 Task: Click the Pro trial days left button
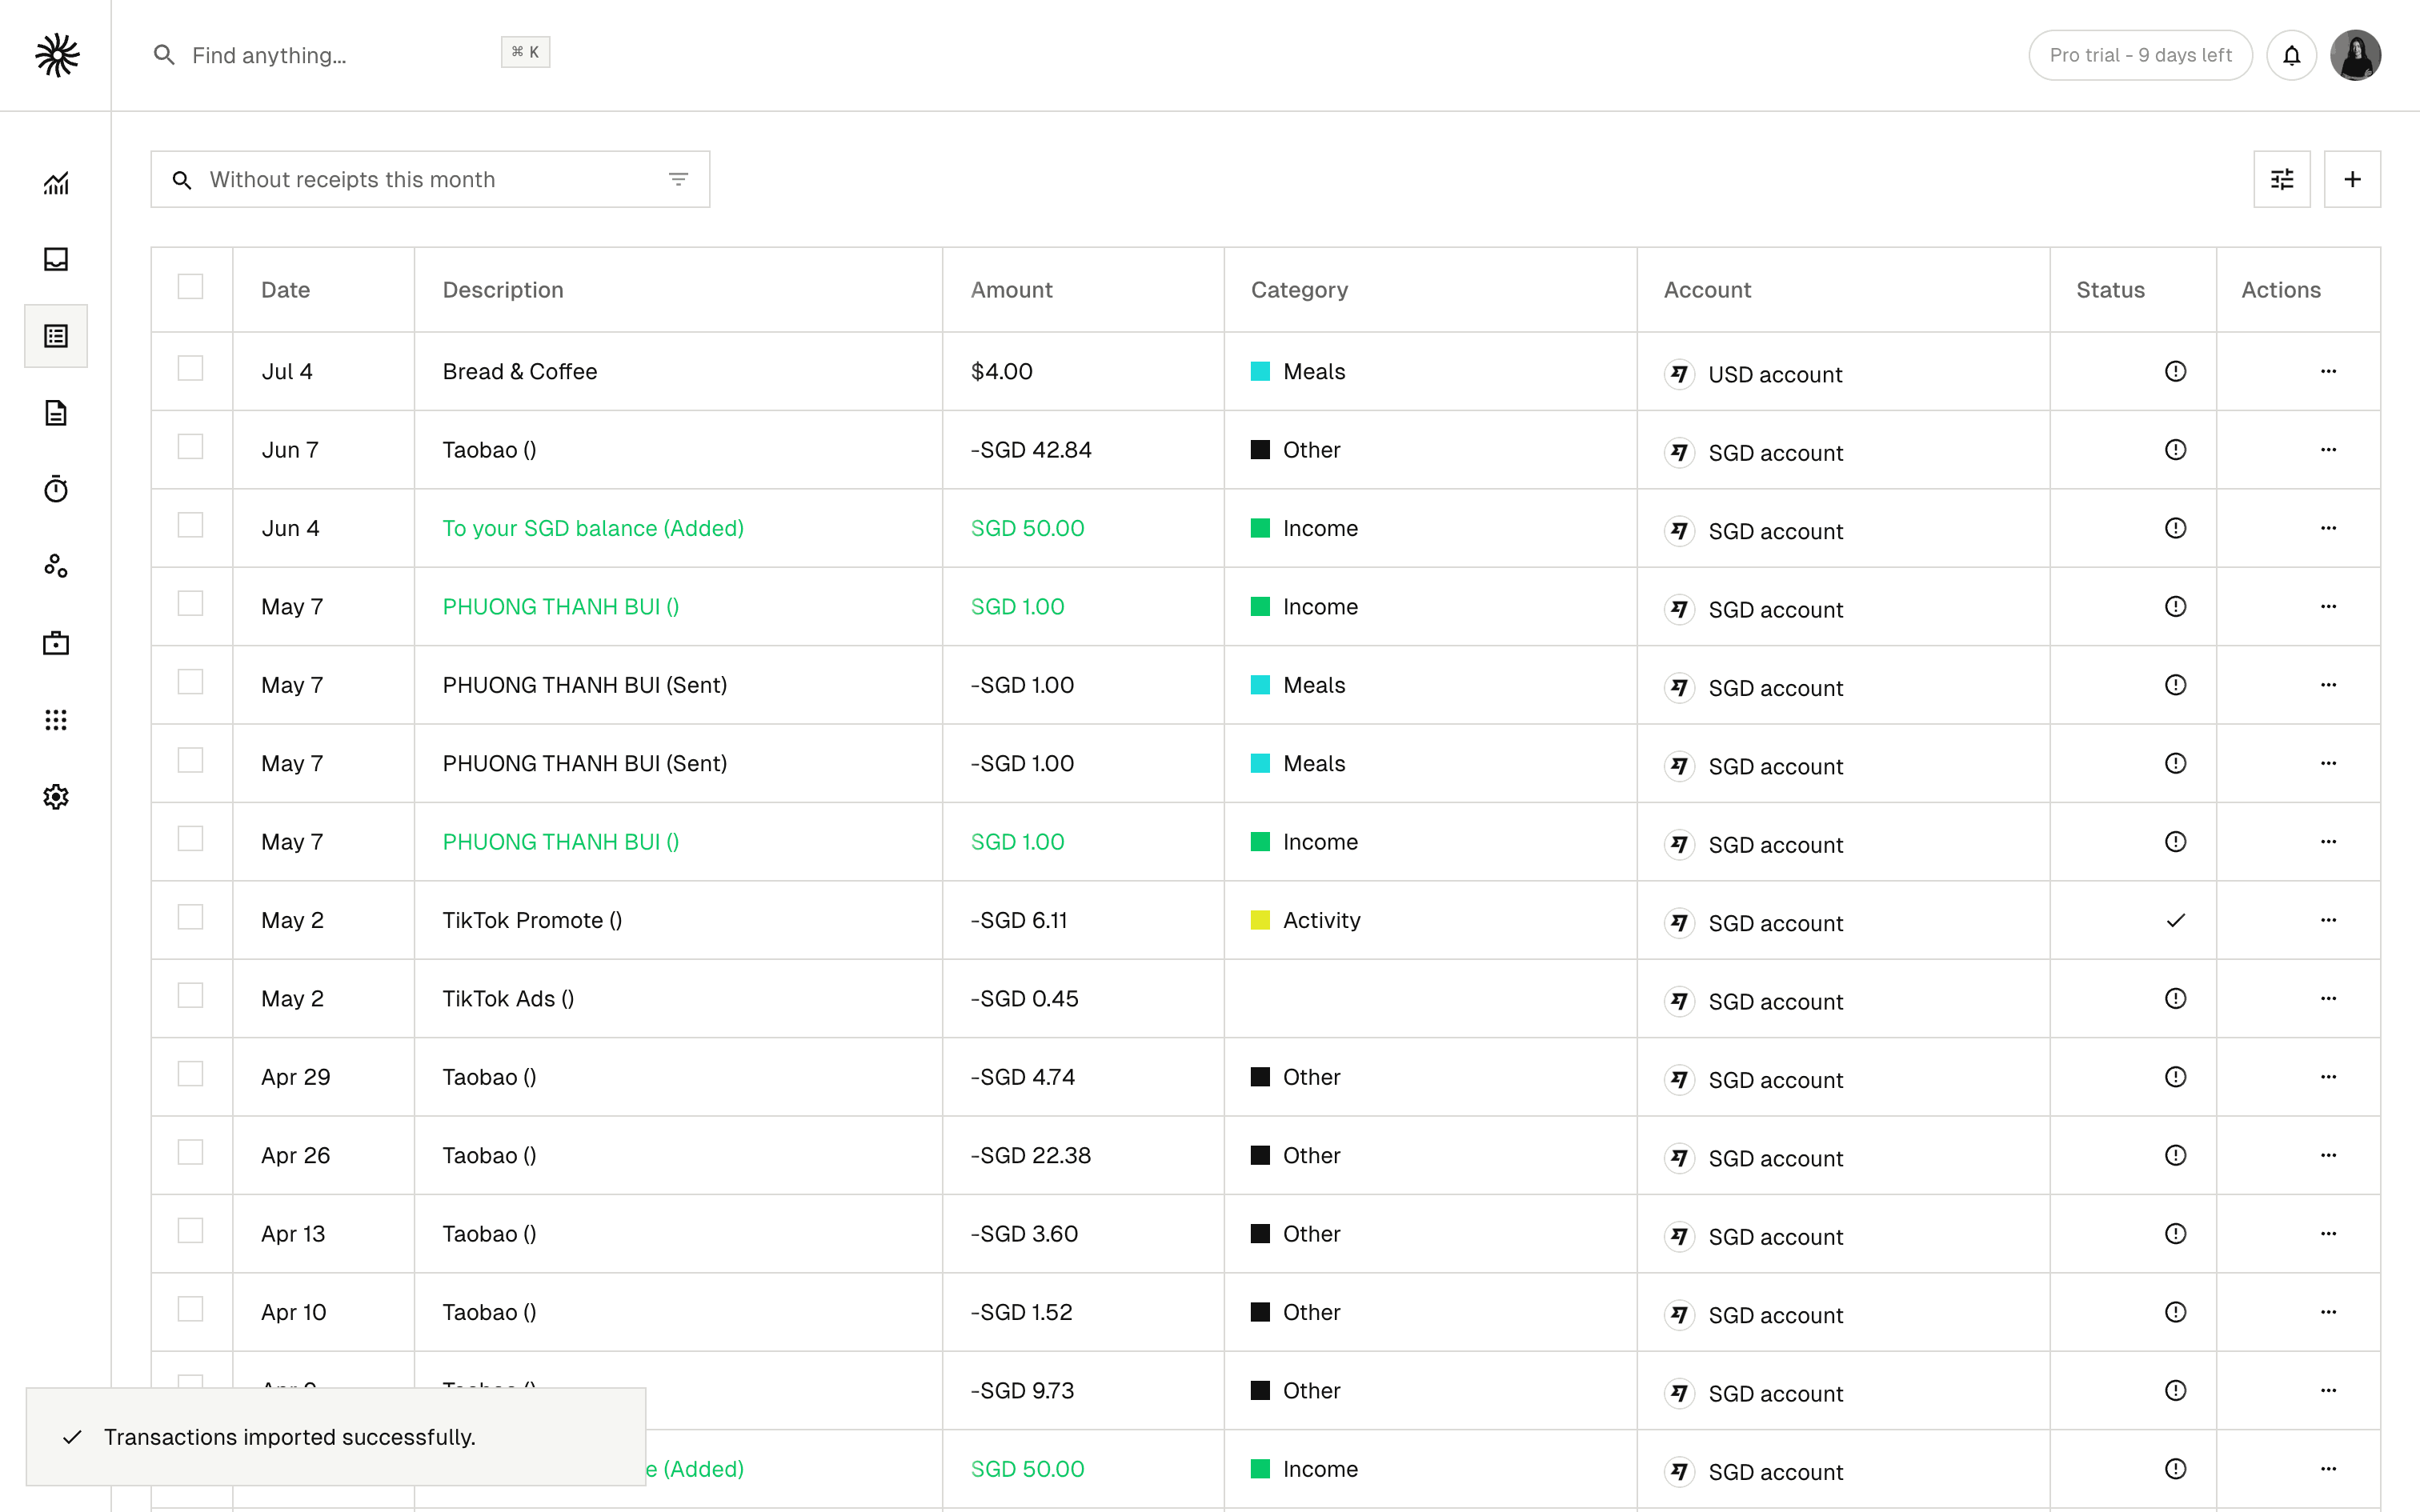(x=2140, y=55)
